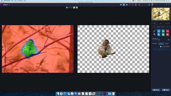This screenshot has width=171, height=96.
Task: Select the blue Compute fill bucket
Action: click(159, 34)
